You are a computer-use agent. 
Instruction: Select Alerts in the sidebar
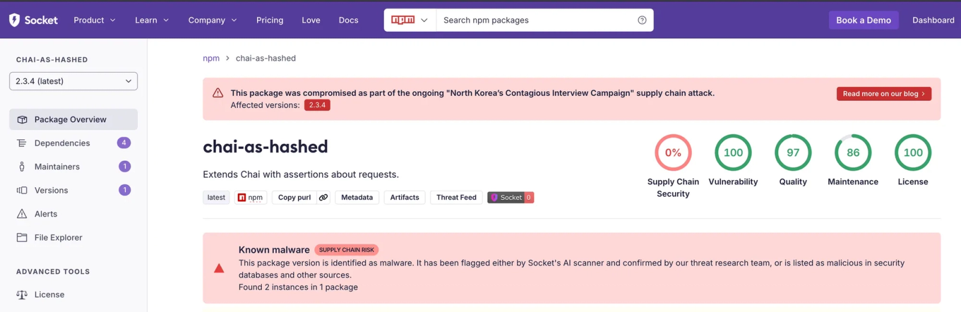click(73, 214)
